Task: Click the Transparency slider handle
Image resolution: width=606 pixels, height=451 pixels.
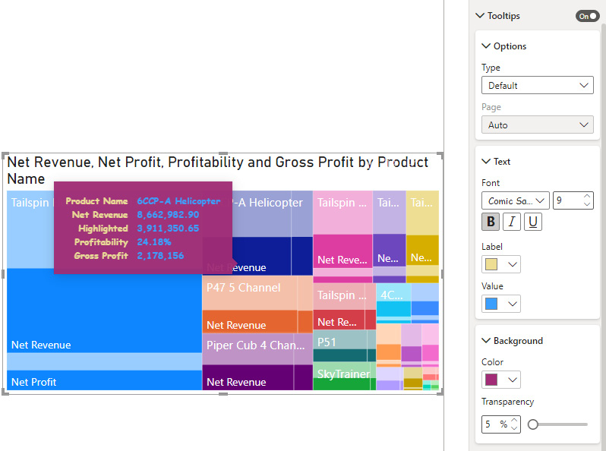Action: point(533,424)
